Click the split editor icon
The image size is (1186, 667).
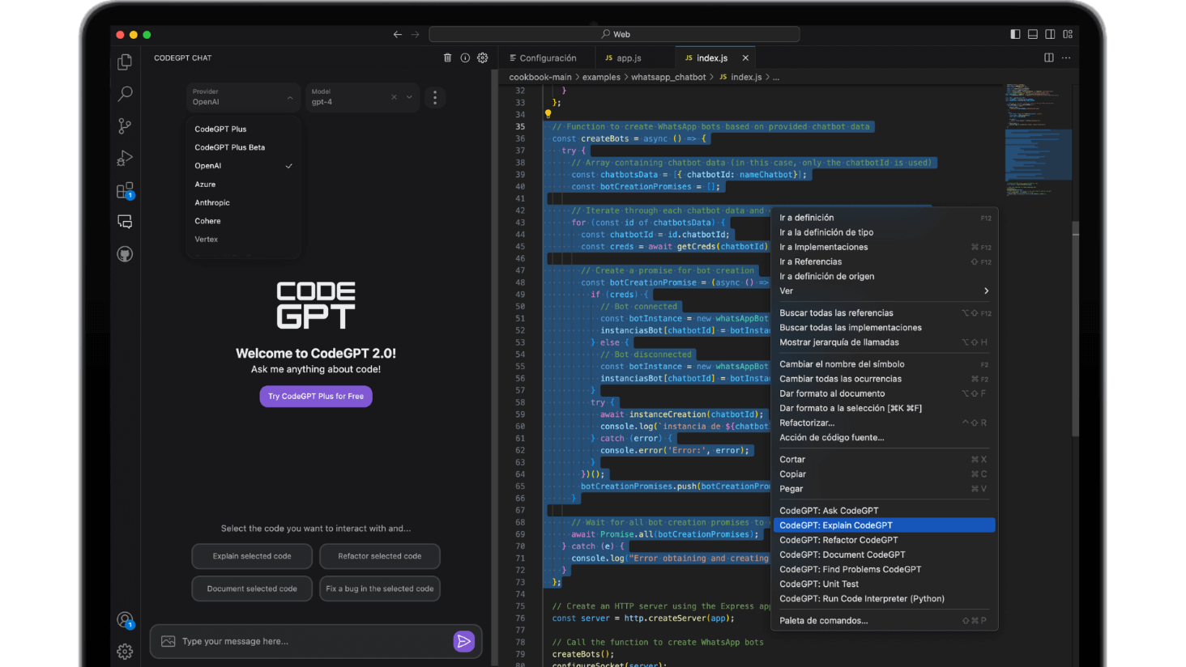click(x=1049, y=58)
